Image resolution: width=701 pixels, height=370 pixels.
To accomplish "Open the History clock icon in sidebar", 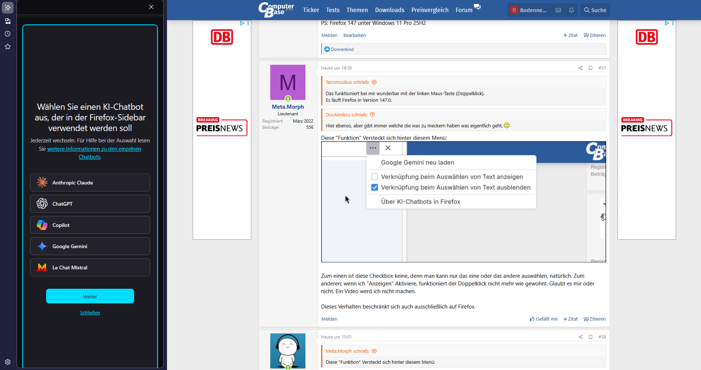I will point(8,34).
